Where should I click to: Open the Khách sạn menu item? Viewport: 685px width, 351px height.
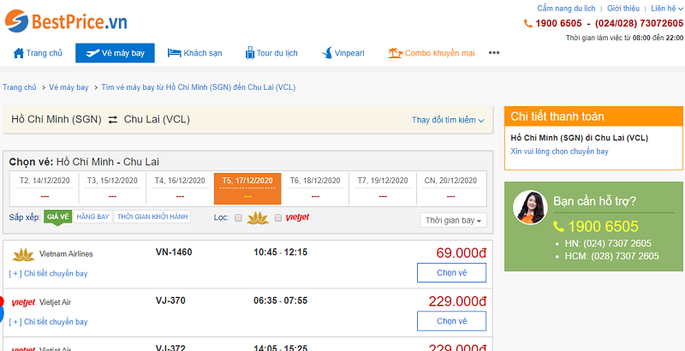pos(194,53)
